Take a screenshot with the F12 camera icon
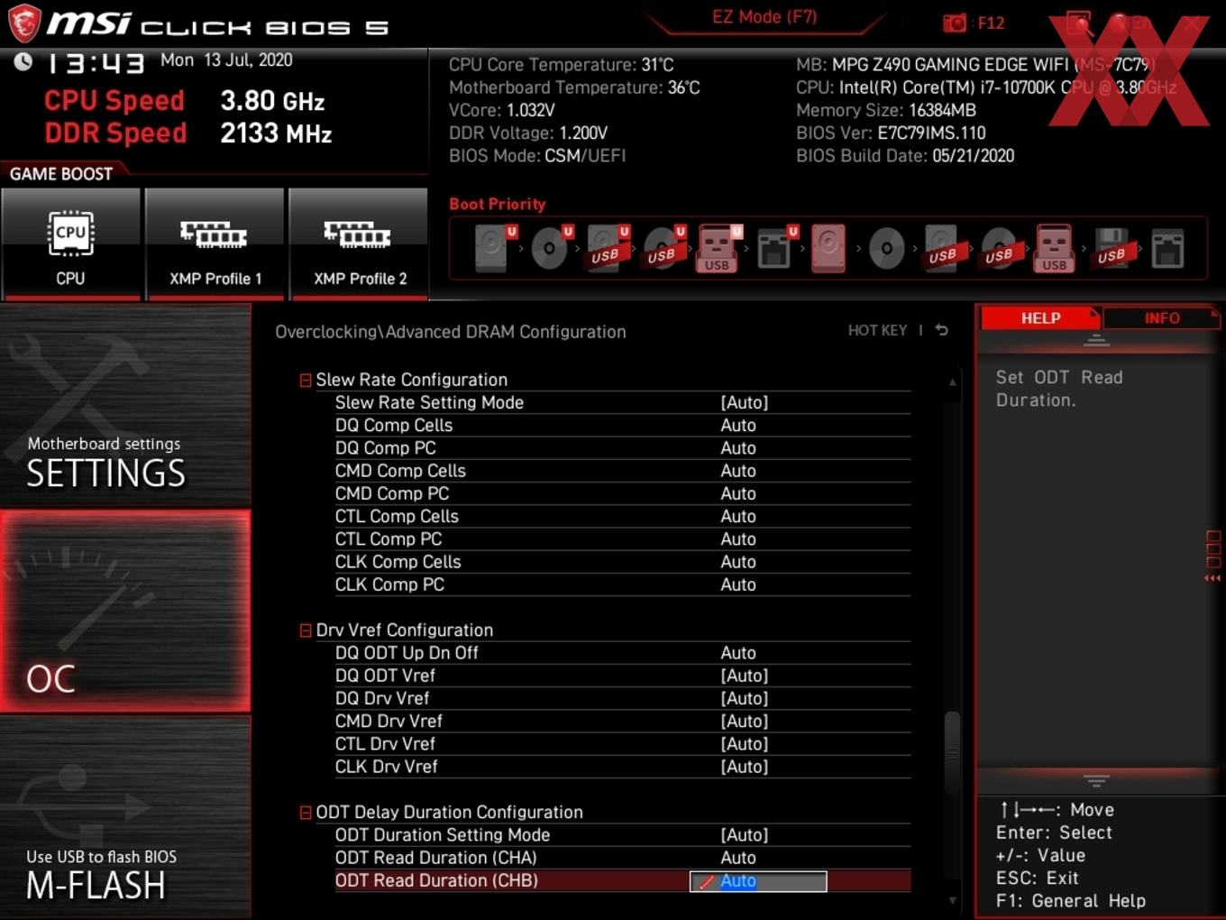 click(955, 23)
